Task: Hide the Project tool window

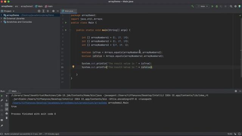Action: [58, 11]
